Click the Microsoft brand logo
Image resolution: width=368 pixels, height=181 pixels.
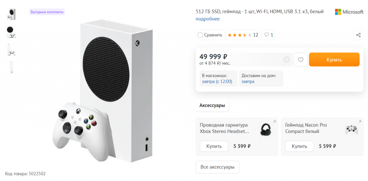[349, 12]
